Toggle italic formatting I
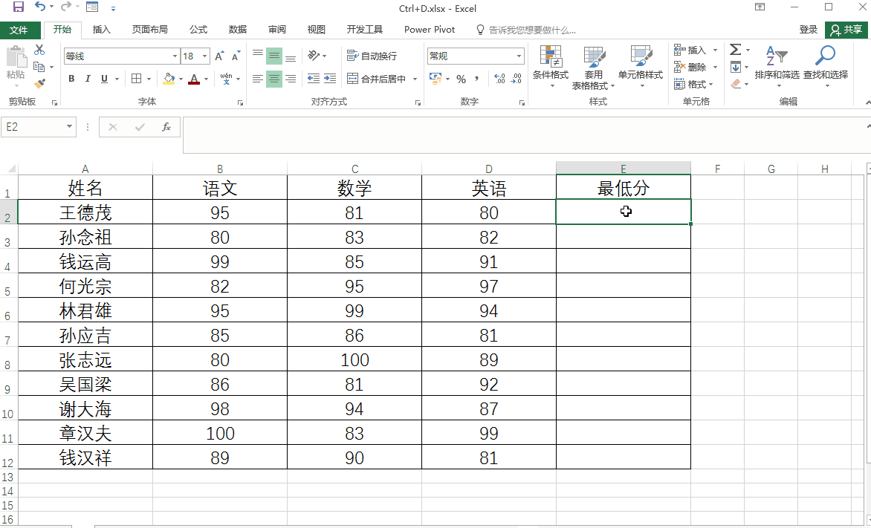Image resolution: width=871 pixels, height=528 pixels. click(87, 79)
